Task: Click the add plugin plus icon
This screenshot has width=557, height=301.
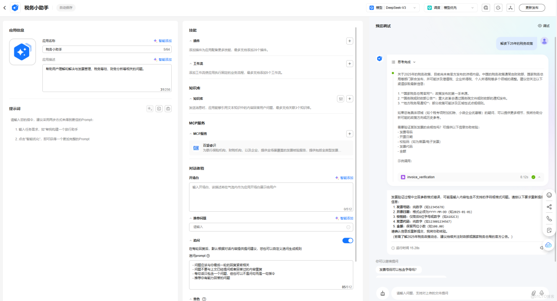Action: 350,41
